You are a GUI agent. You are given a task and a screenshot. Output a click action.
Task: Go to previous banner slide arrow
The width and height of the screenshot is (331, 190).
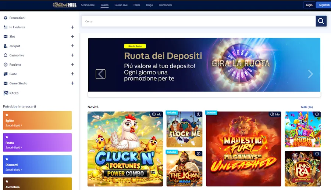point(100,74)
